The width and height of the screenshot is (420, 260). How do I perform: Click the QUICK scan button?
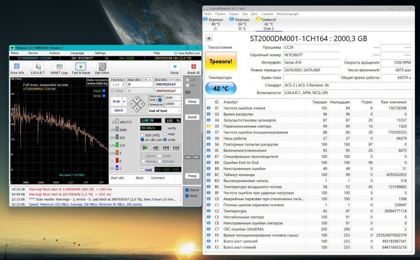point(119,110)
